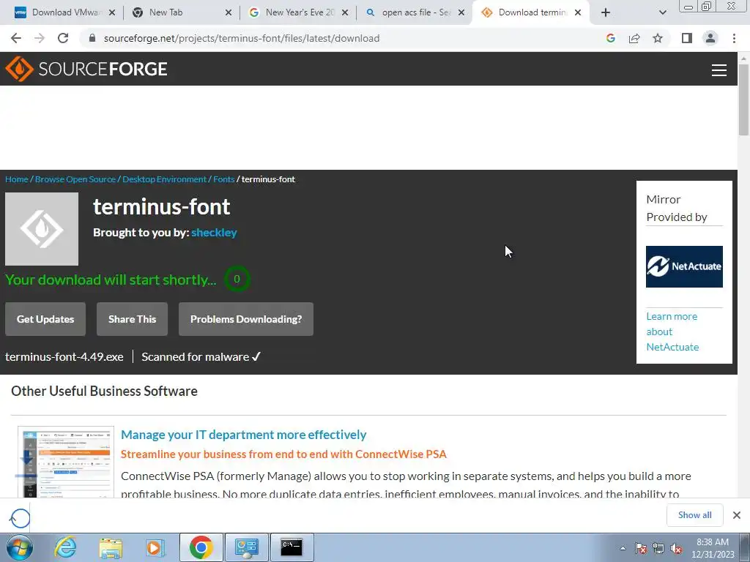Open the tab search dropdown arrow

[x=662, y=12]
